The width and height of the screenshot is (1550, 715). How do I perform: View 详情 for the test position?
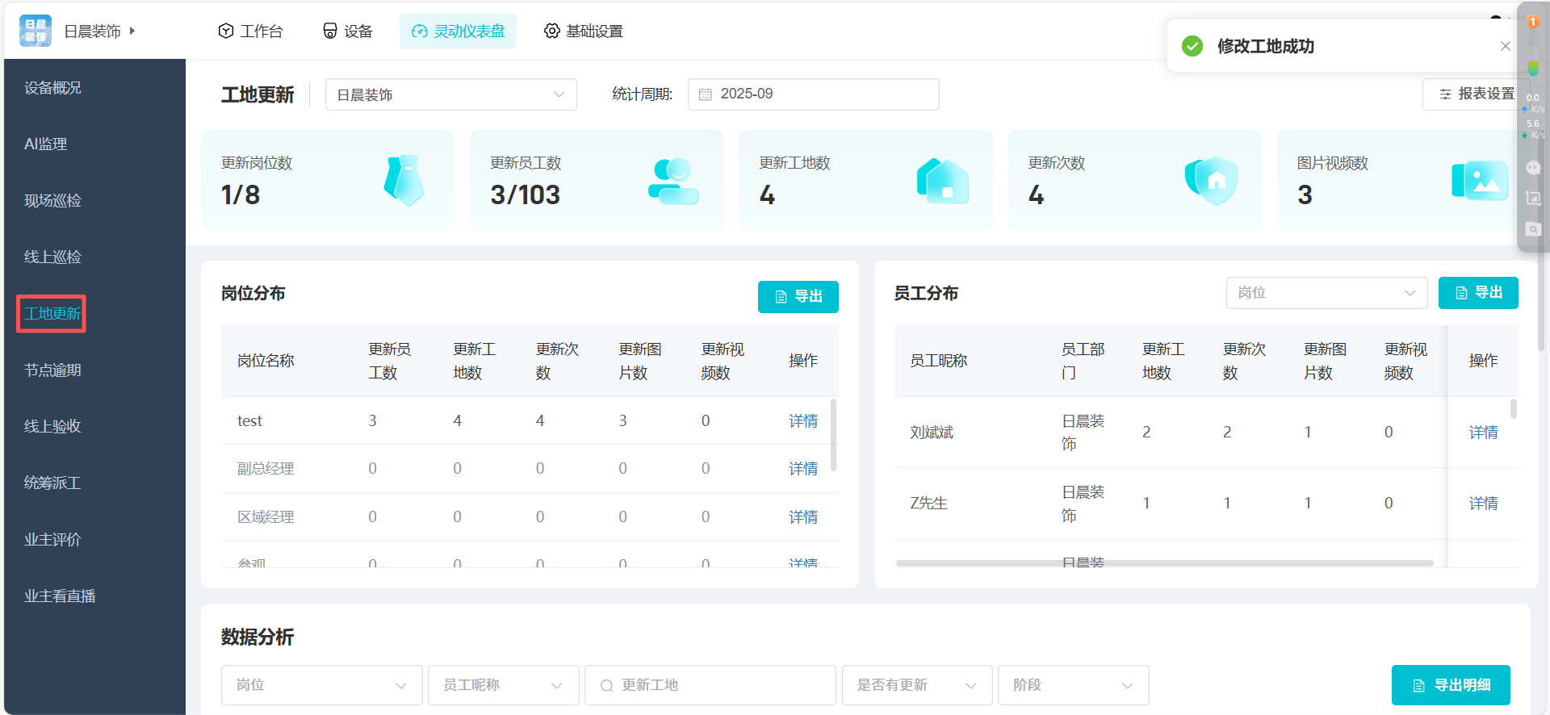[x=802, y=420]
